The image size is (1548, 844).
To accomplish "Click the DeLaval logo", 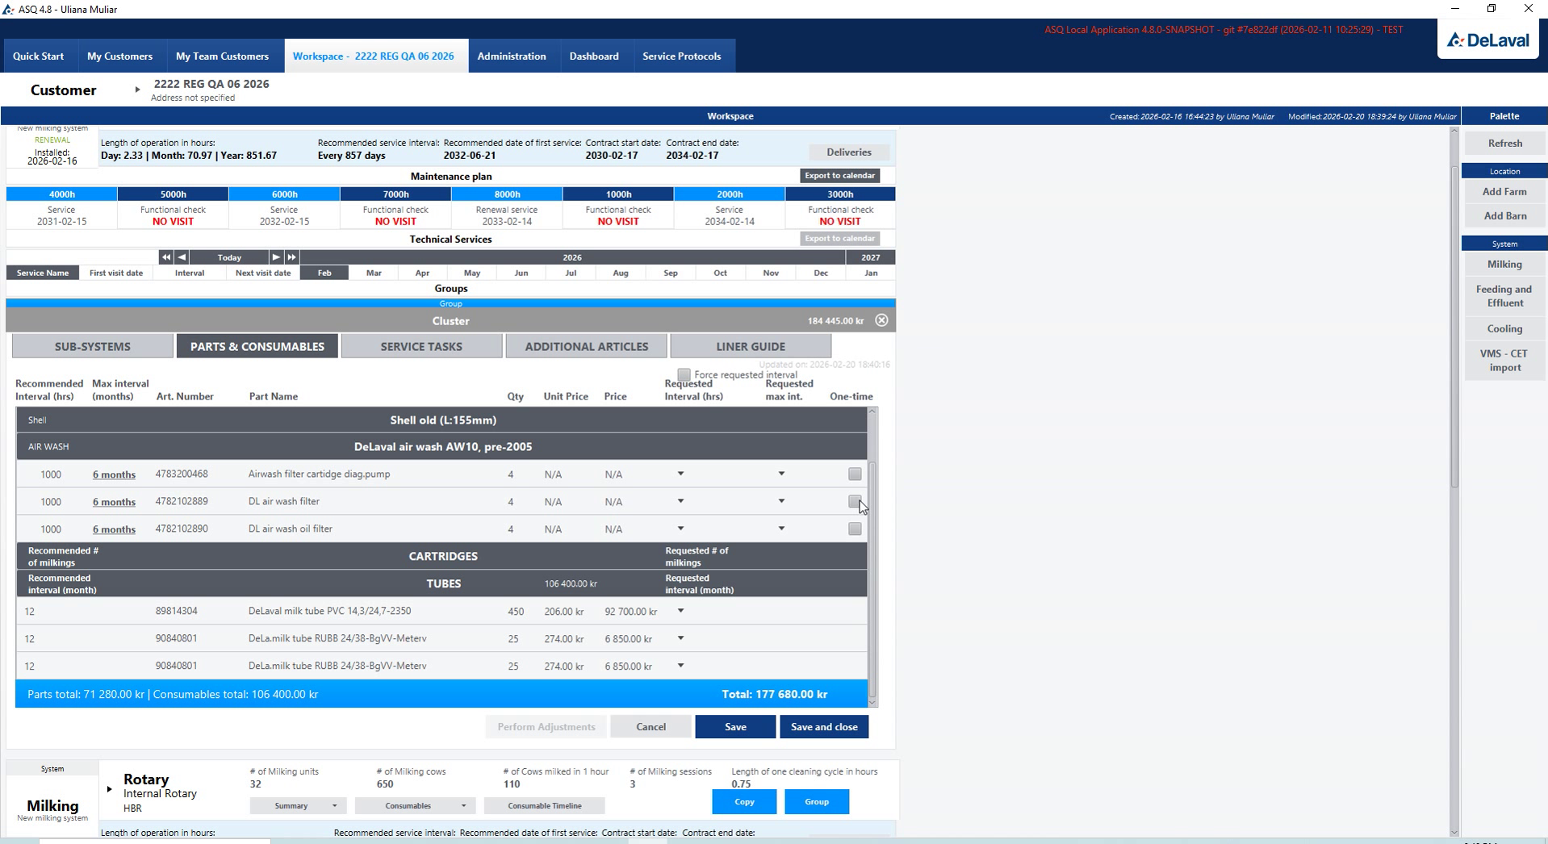I will 1488,40.
